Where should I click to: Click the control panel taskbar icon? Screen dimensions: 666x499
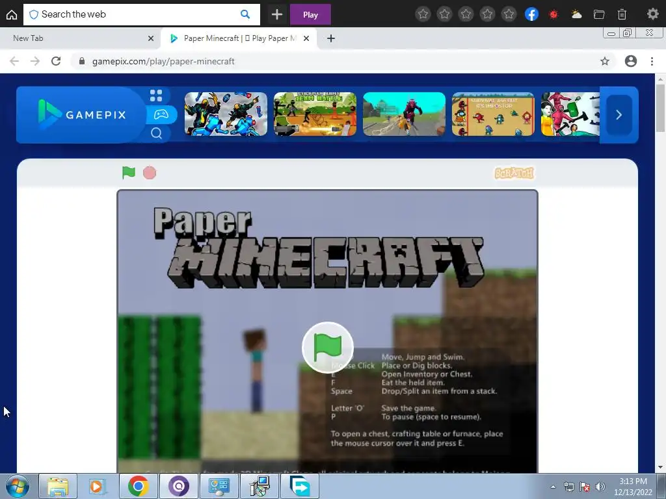coord(219,486)
